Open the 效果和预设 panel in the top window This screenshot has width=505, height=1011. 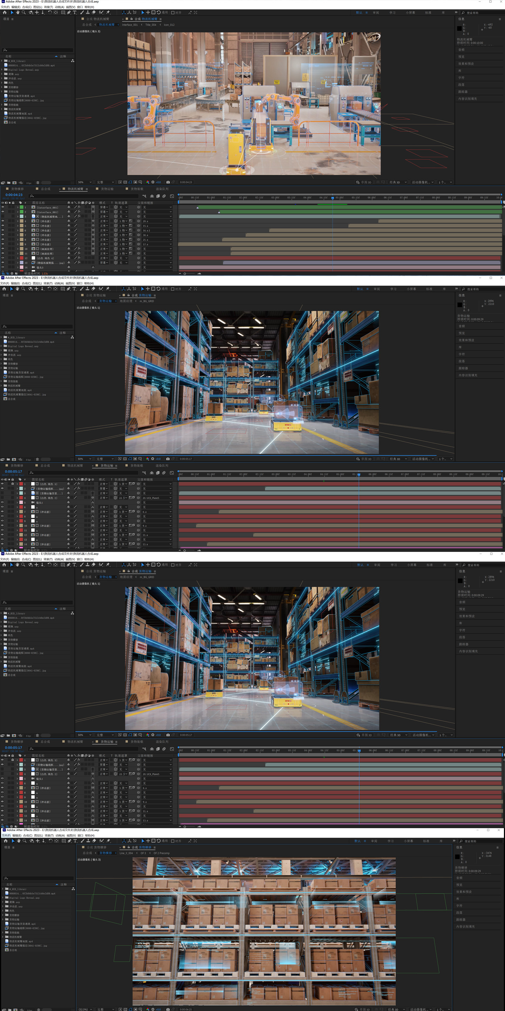tap(466, 64)
